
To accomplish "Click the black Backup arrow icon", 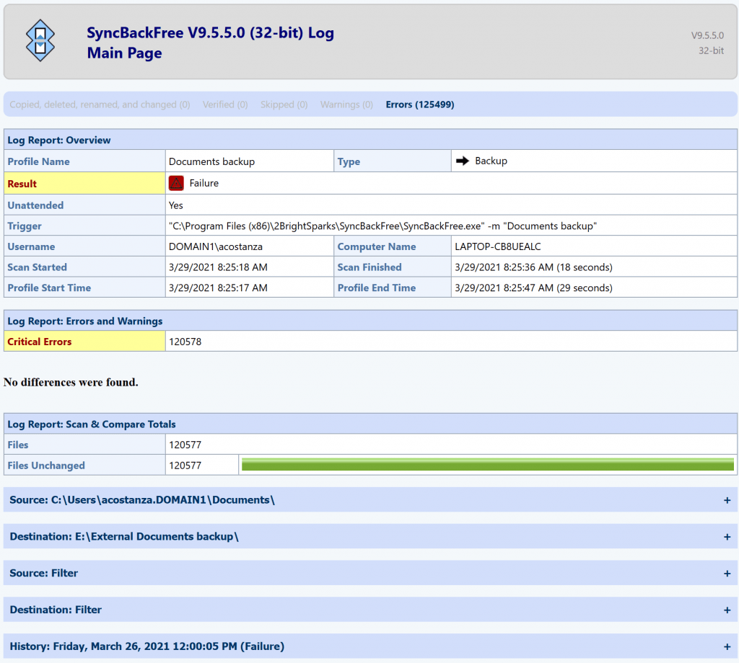I will [463, 161].
